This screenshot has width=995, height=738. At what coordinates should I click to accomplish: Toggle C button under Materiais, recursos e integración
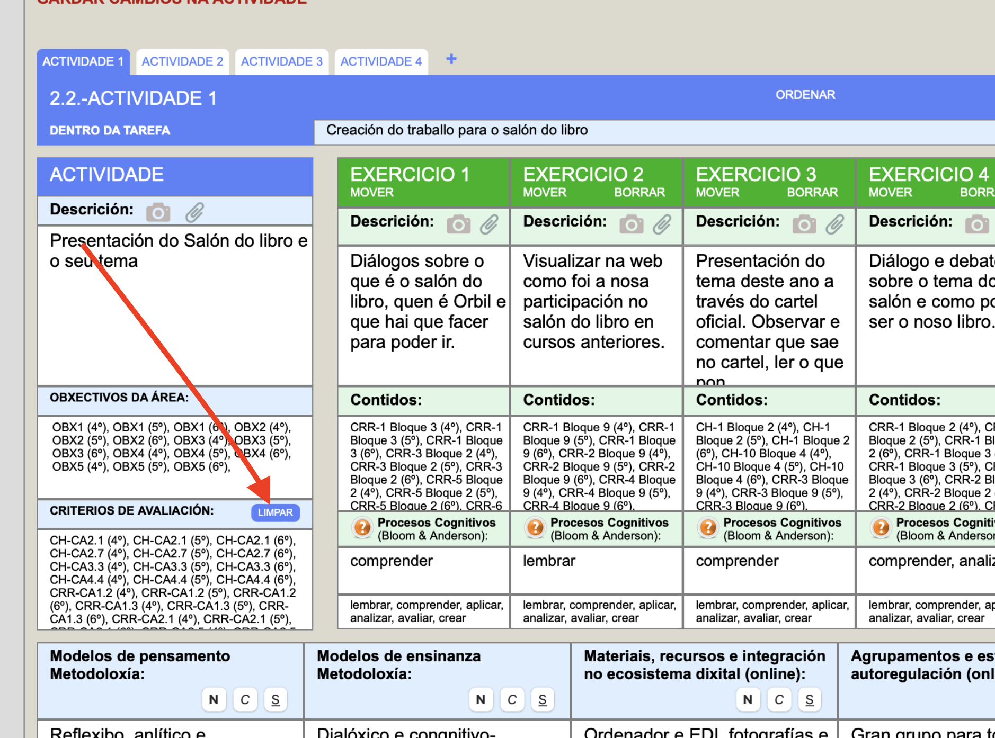[779, 700]
